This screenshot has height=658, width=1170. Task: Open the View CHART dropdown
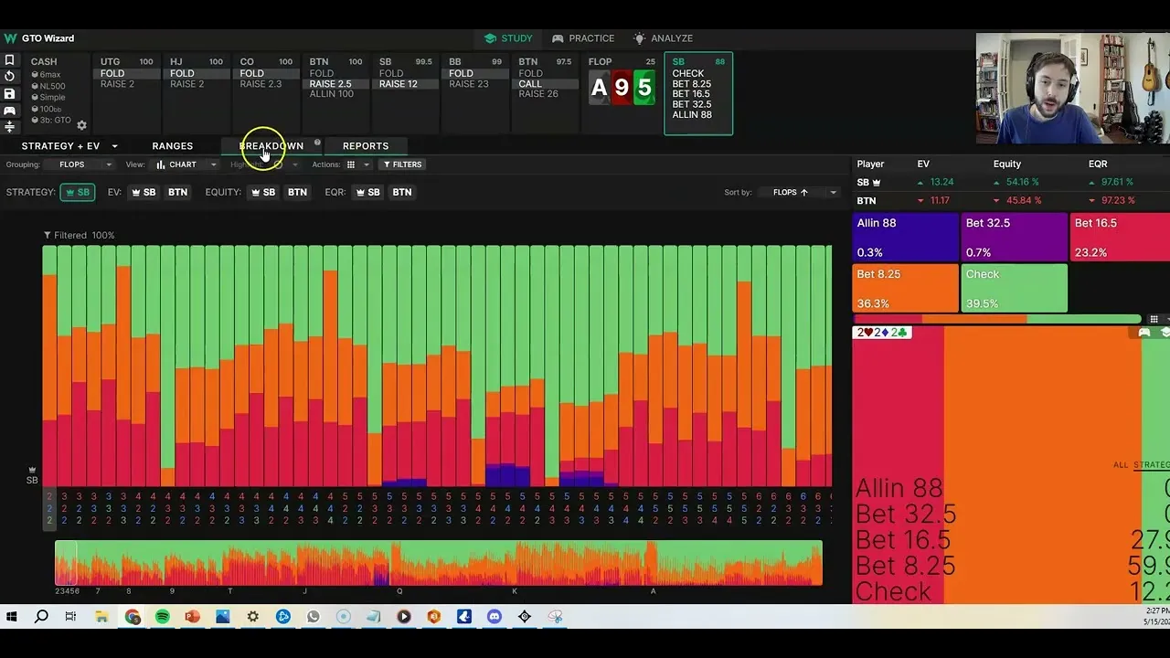pos(186,164)
